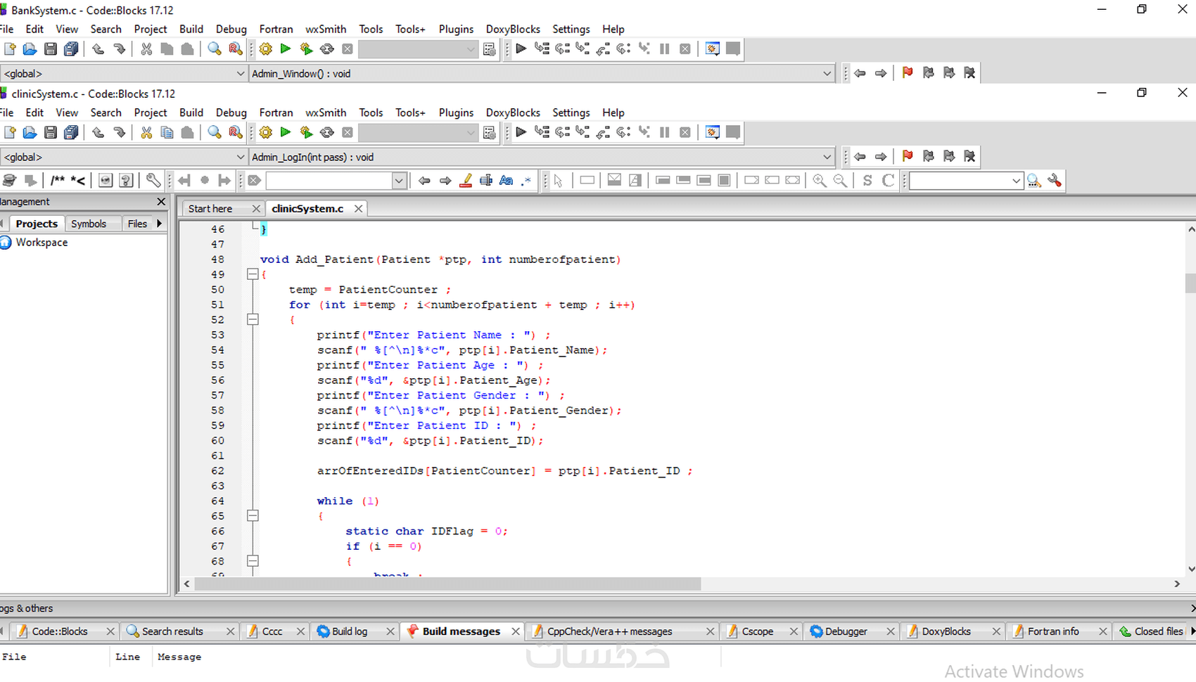Redo icon in BankSystem.c window toolbar

pyautogui.click(x=119, y=49)
